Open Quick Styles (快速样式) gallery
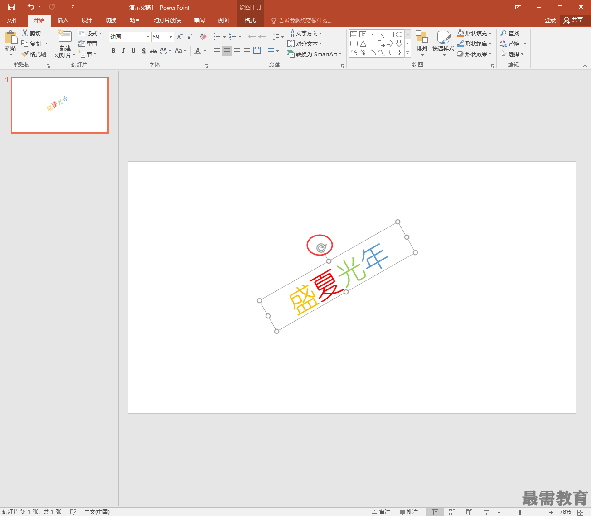591x516 pixels. (443, 43)
